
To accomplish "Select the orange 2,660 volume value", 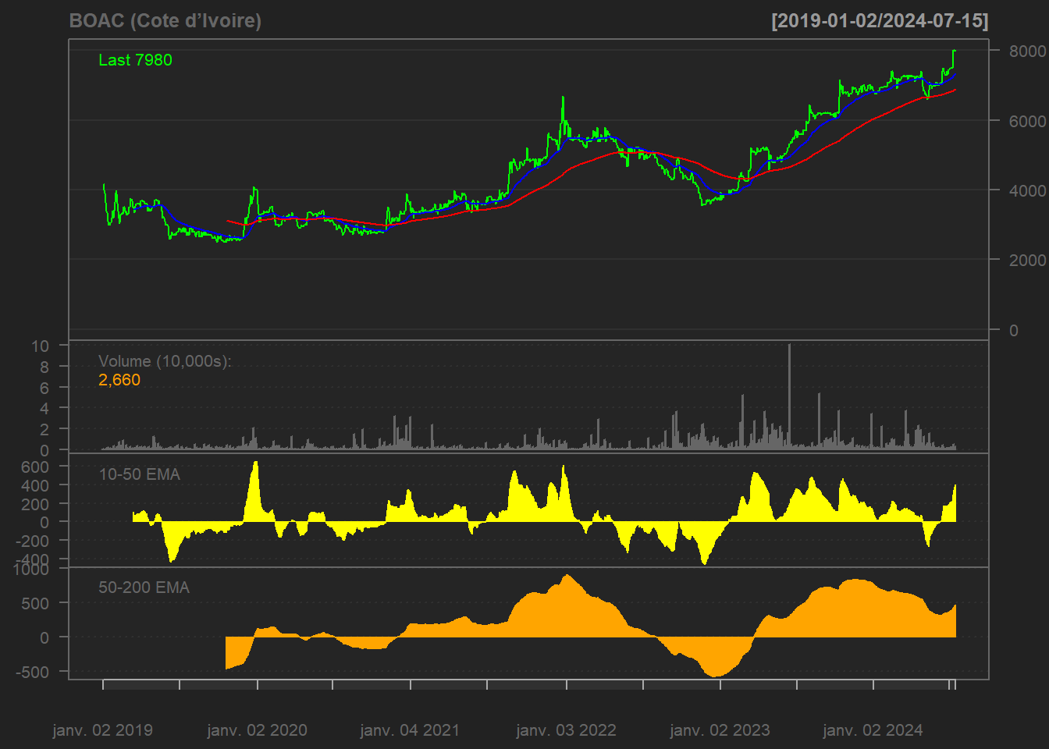I will tap(119, 380).
